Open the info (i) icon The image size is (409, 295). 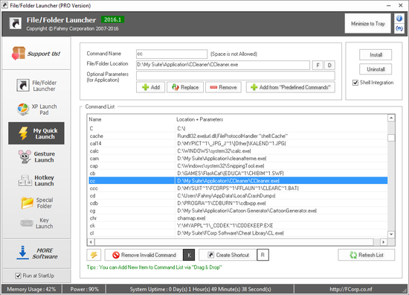[399, 19]
